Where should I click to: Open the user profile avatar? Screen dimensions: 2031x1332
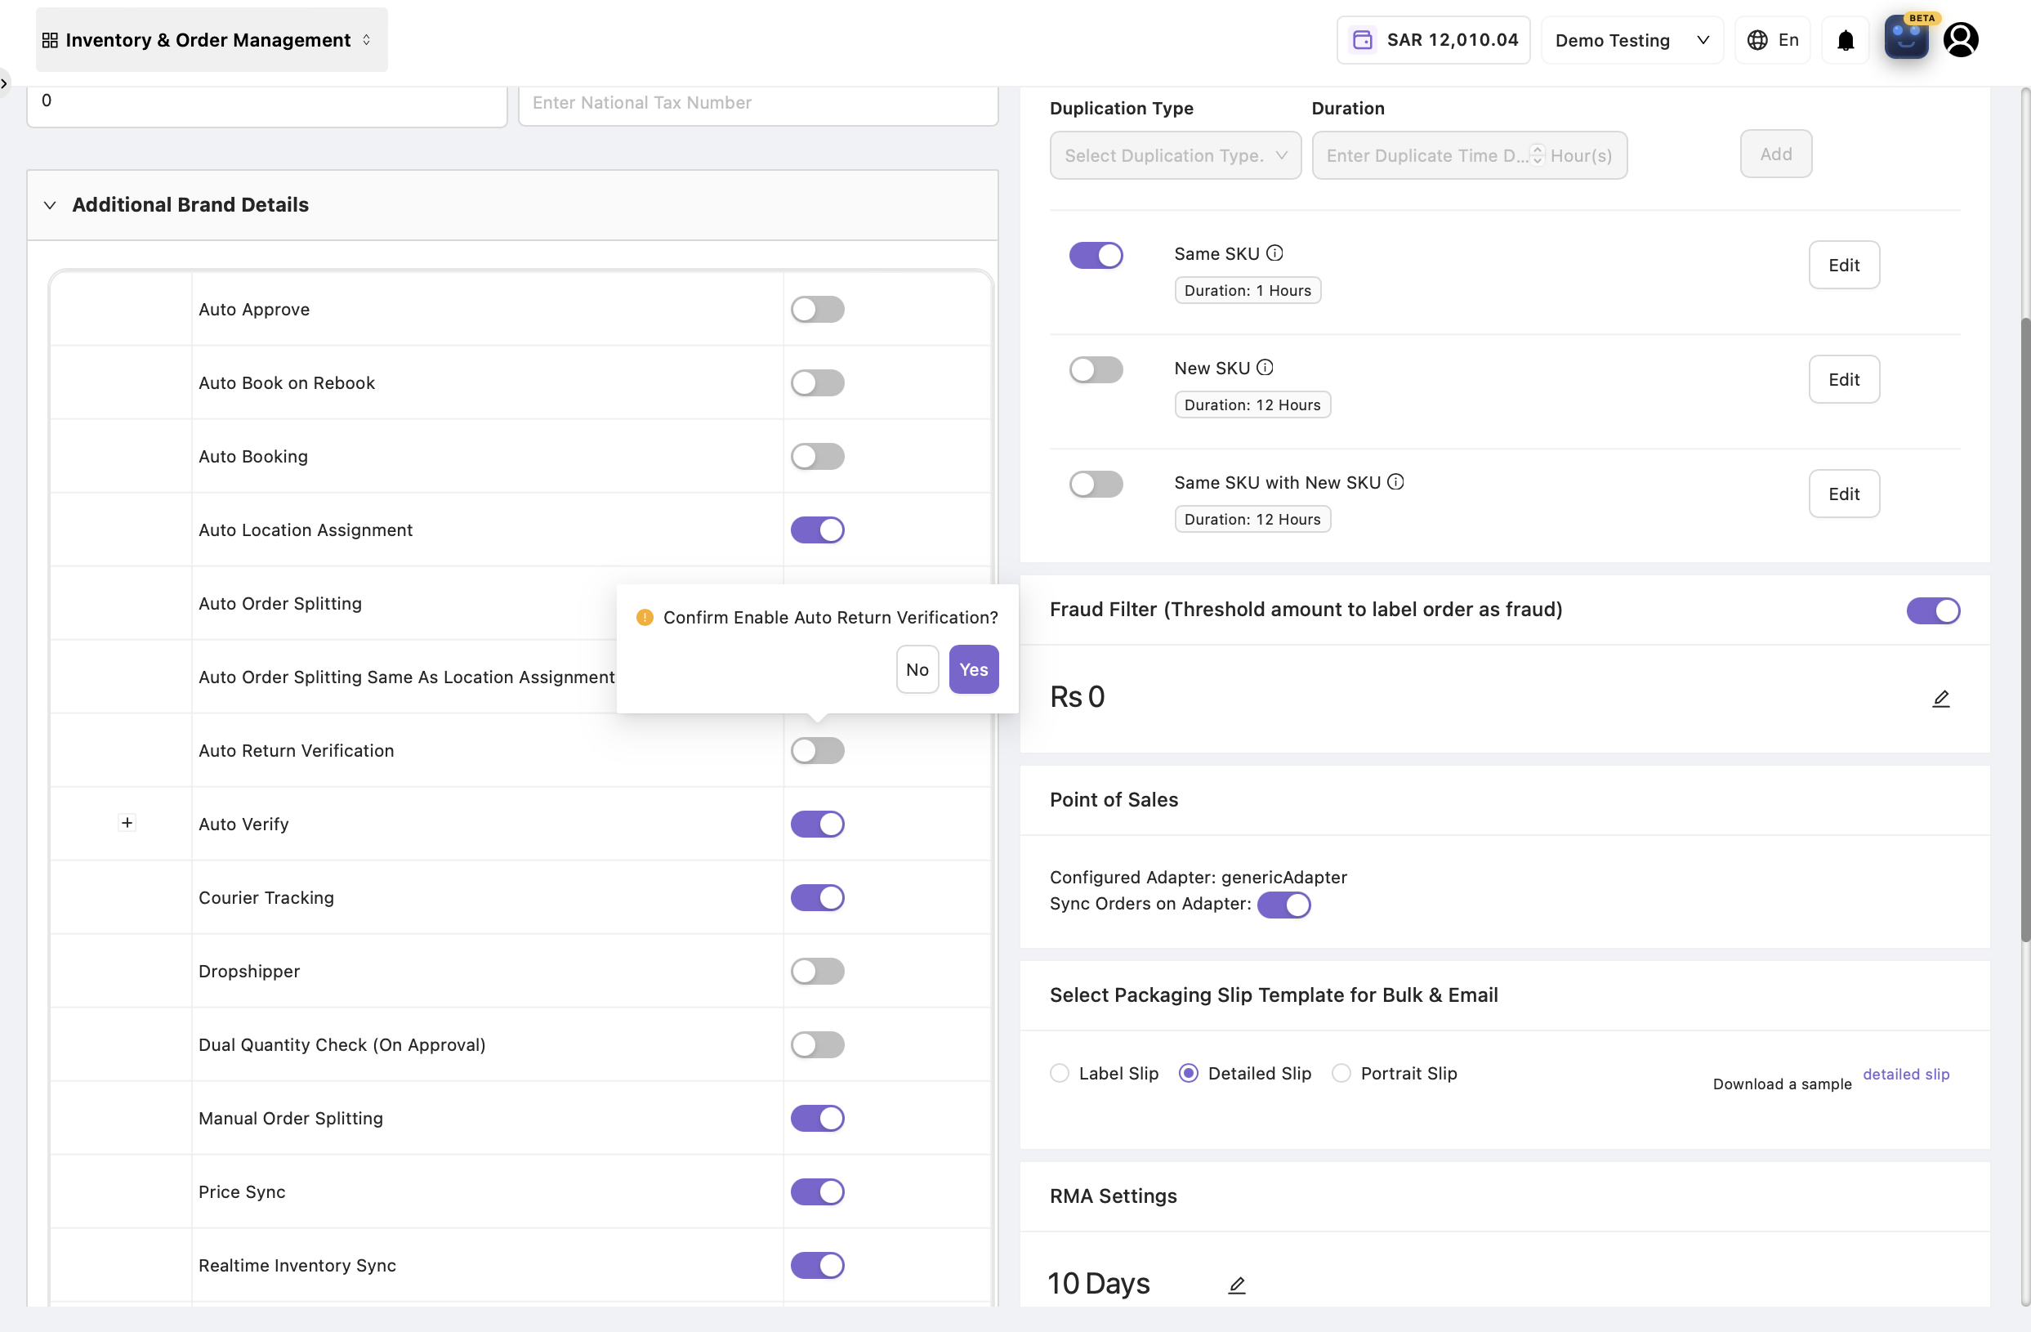point(1960,39)
